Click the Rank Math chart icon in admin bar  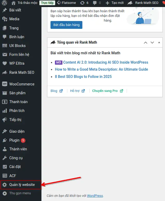click(130, 3)
